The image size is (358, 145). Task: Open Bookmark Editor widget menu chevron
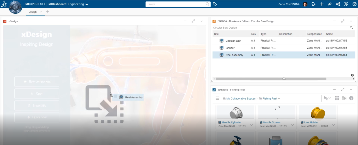click(x=351, y=21)
